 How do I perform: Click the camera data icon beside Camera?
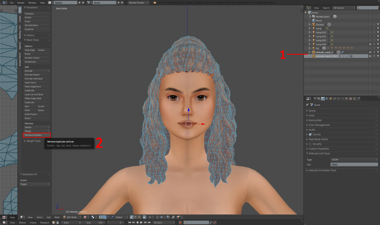point(329,24)
